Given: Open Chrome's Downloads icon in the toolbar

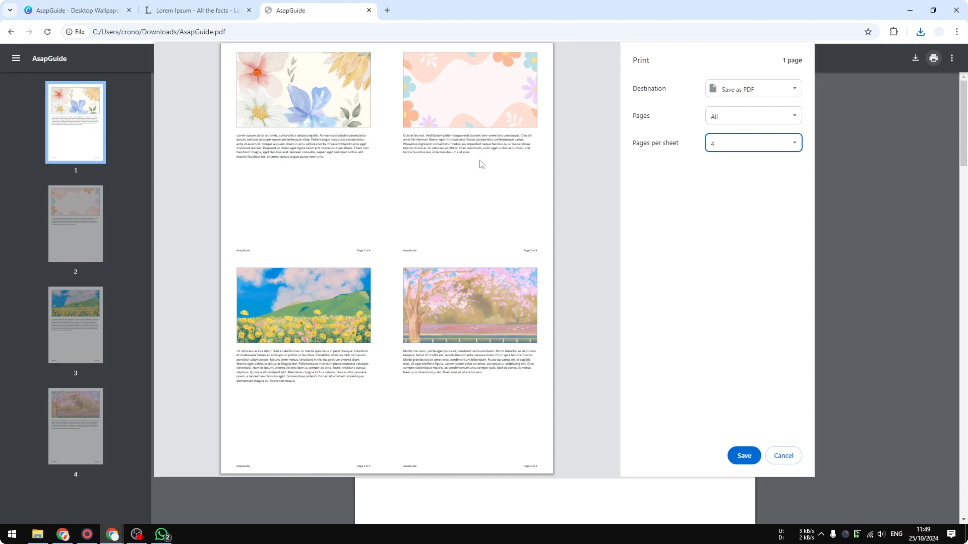Looking at the screenshot, I should click(920, 32).
